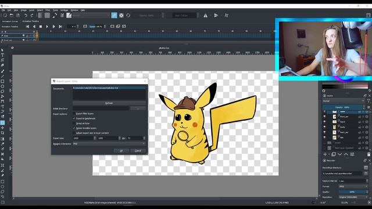Click the new document icon in toolbar
The width and height of the screenshot is (372, 209).
pyautogui.click(x=5, y=16)
